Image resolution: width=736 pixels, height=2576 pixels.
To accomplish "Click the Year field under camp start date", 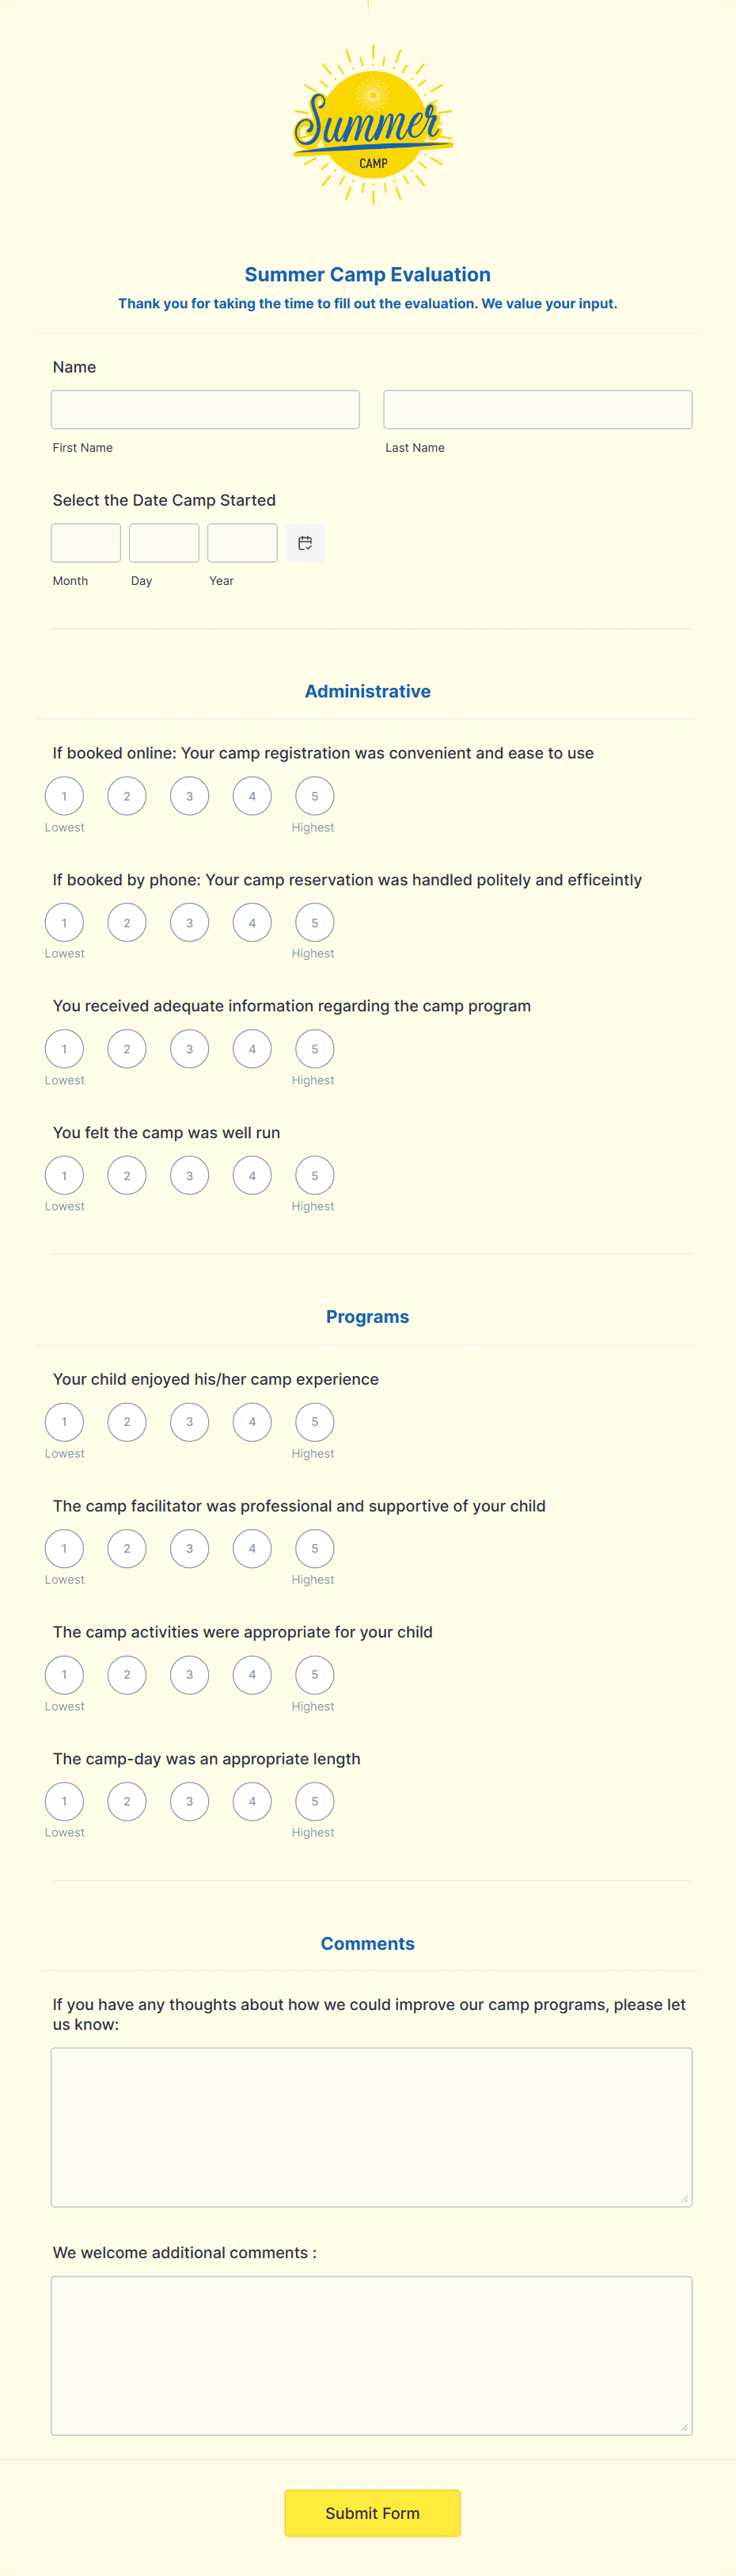I will point(241,542).
